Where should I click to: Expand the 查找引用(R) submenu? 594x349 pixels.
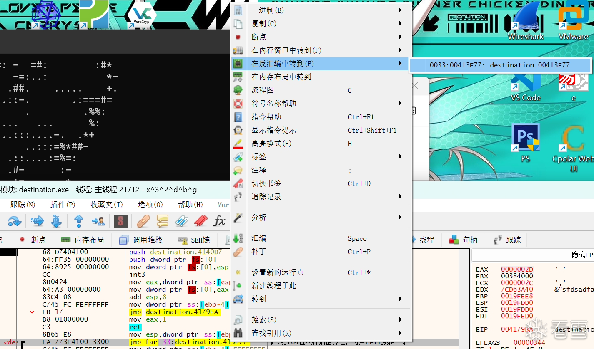321,333
